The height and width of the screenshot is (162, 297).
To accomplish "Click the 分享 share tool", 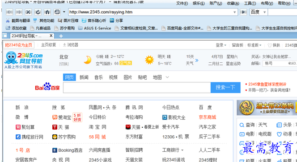I will pyautogui.click(x=116, y=20).
